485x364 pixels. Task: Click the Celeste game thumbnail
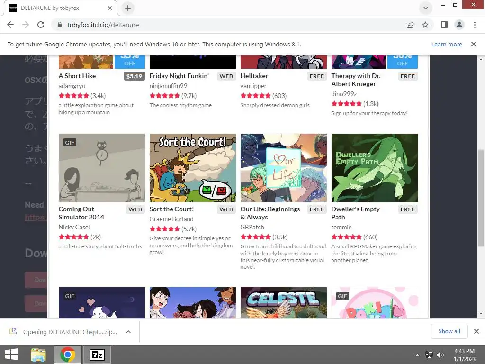pos(284,302)
